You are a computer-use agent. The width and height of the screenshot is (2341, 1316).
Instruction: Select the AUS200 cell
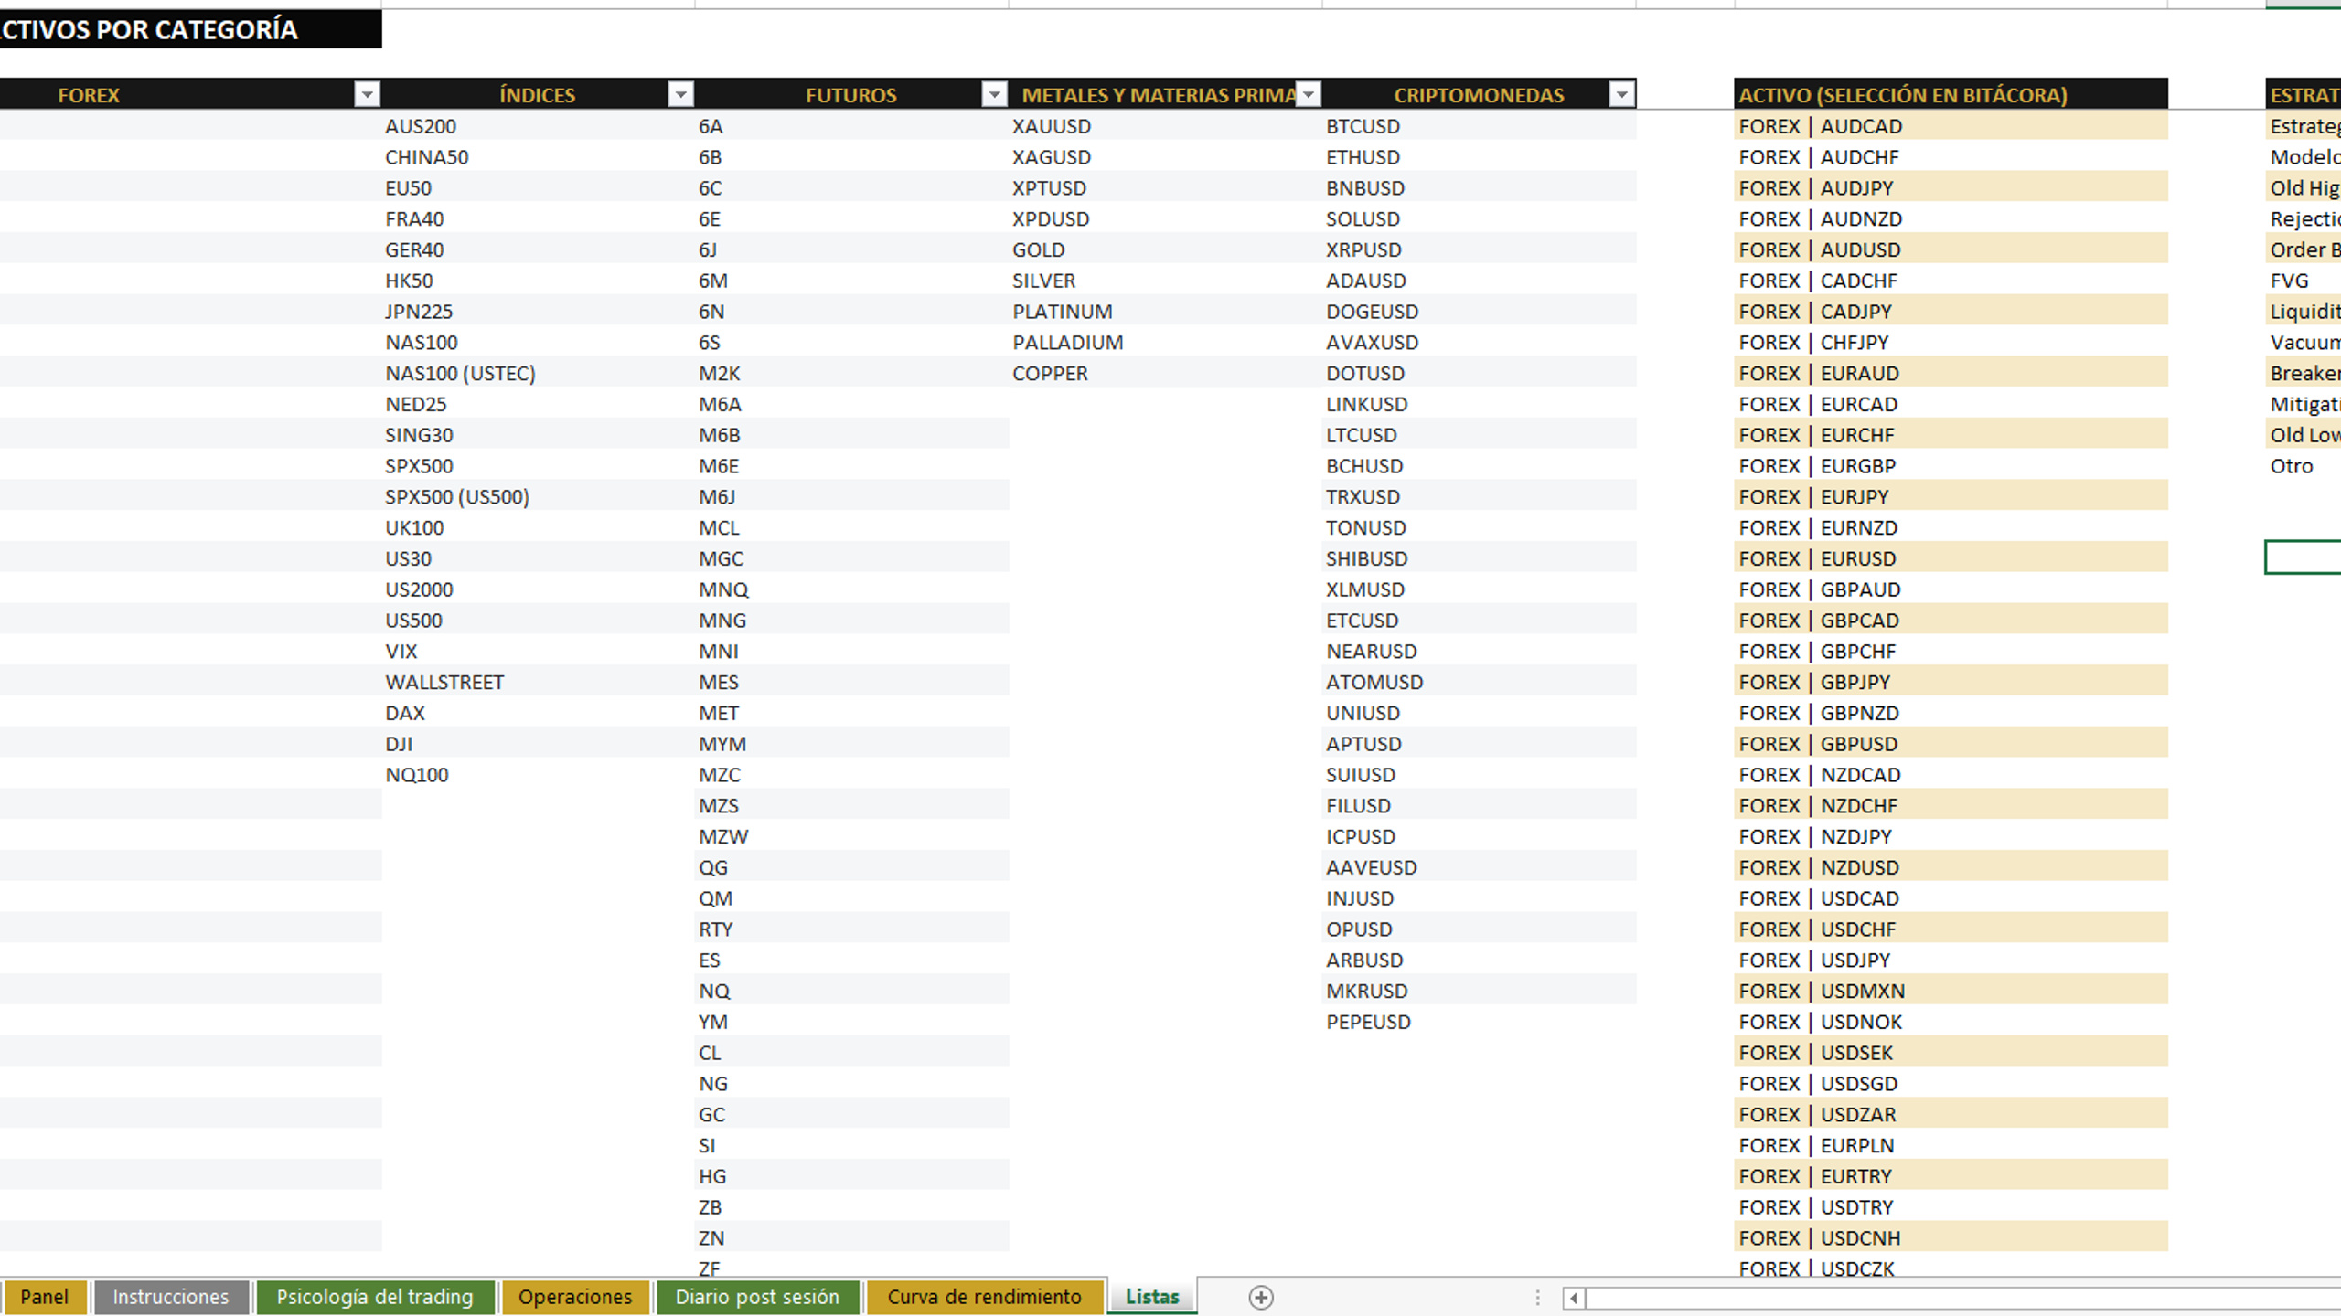tap(539, 126)
